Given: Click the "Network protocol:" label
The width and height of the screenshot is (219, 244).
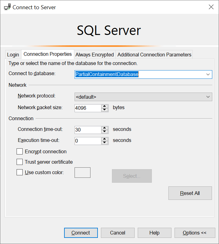Looking at the screenshot, I should coord(36,96).
